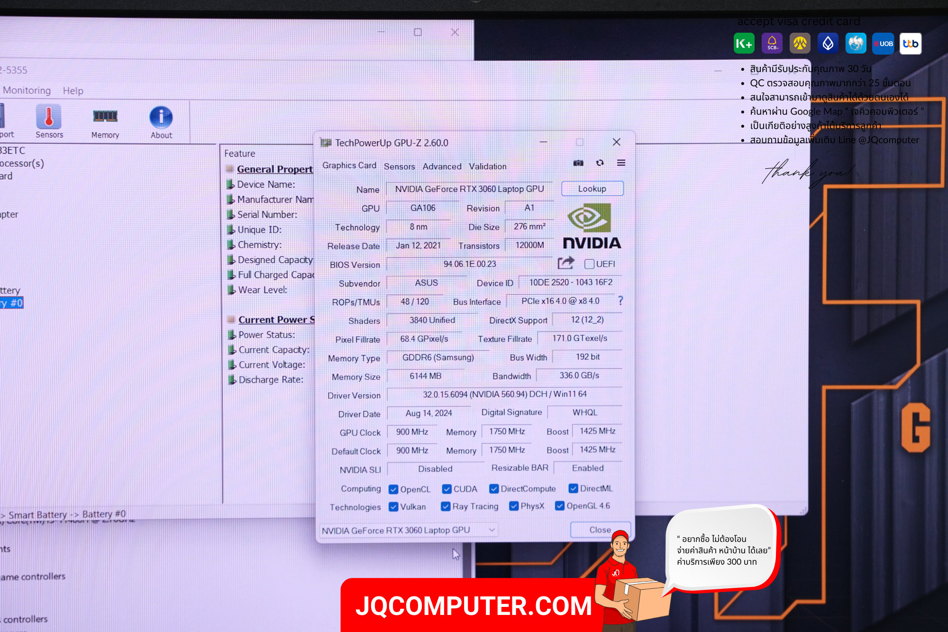Click the ttb bank logo
948x632 pixels.
[911, 44]
